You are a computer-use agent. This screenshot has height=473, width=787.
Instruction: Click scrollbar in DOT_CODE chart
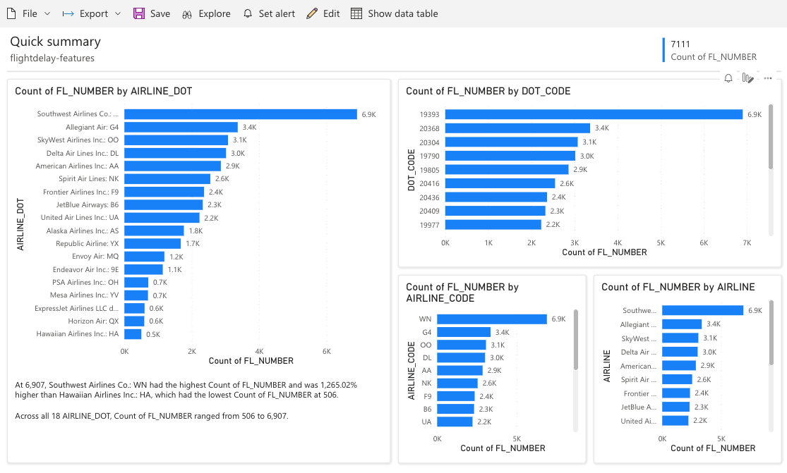(771, 137)
